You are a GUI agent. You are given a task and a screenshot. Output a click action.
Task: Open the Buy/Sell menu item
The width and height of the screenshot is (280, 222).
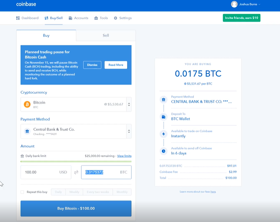54,18
